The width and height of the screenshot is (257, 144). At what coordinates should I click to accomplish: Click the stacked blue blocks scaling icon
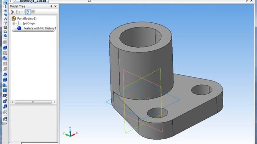(5, 106)
